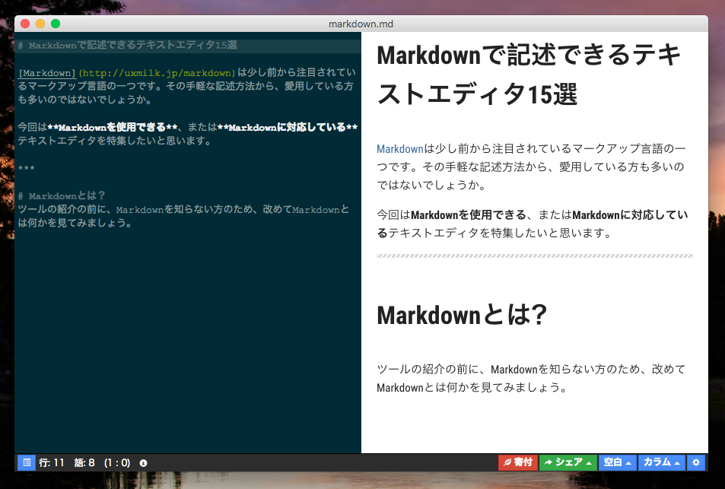Image resolution: width=725 pixels, height=489 pixels.
Task: Open the カラム column dropdown
Action: coord(660,462)
